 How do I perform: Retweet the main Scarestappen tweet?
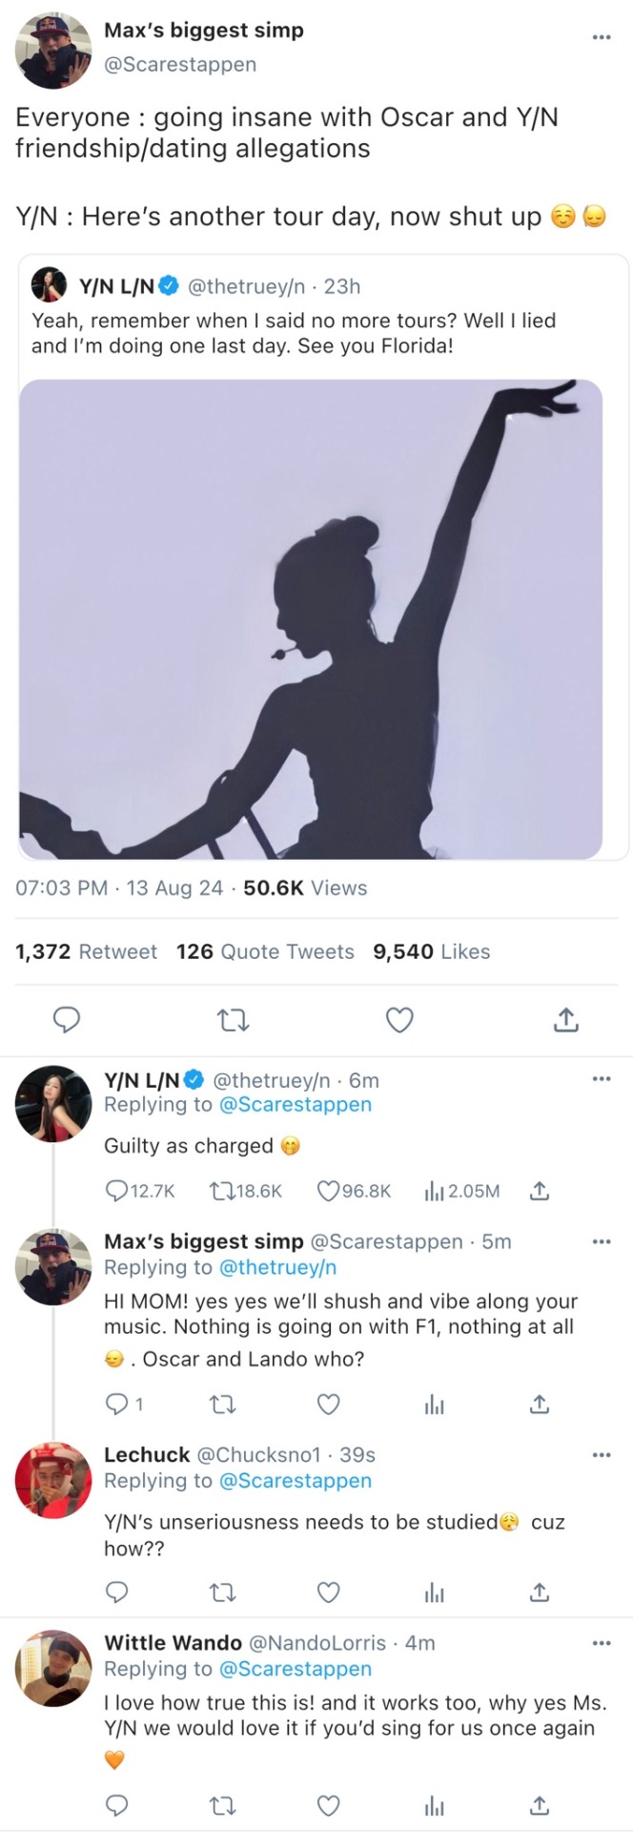(233, 1020)
